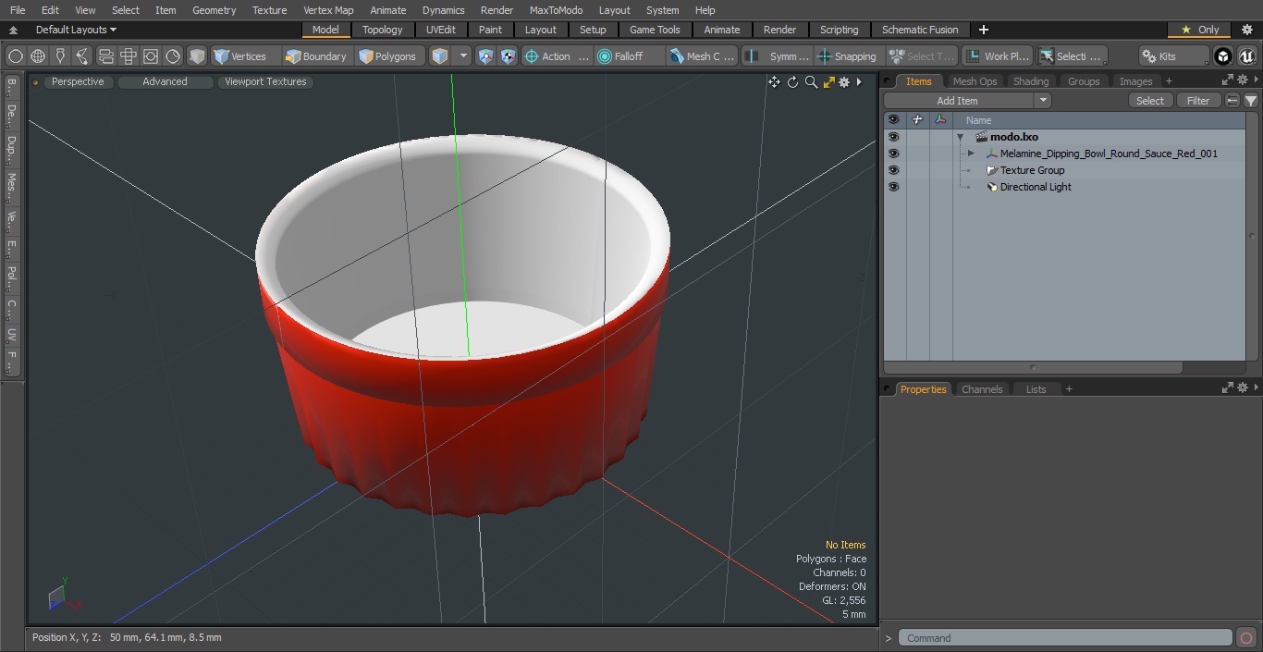Click the Unreal Engine icon in toolbar
Image resolution: width=1263 pixels, height=652 pixels.
[1247, 56]
